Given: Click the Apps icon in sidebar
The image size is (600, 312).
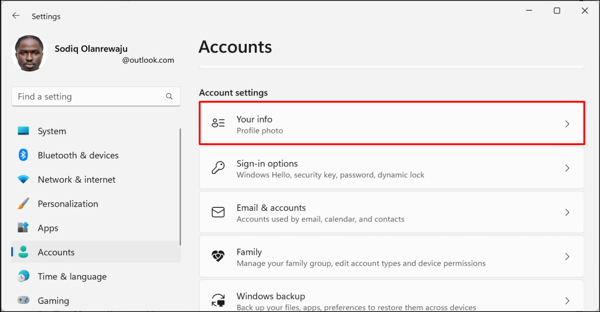Looking at the screenshot, I should [23, 228].
